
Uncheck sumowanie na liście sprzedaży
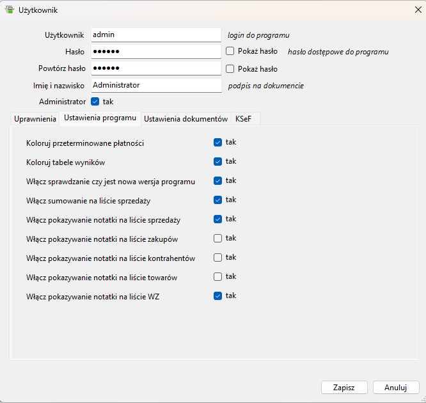(x=218, y=200)
